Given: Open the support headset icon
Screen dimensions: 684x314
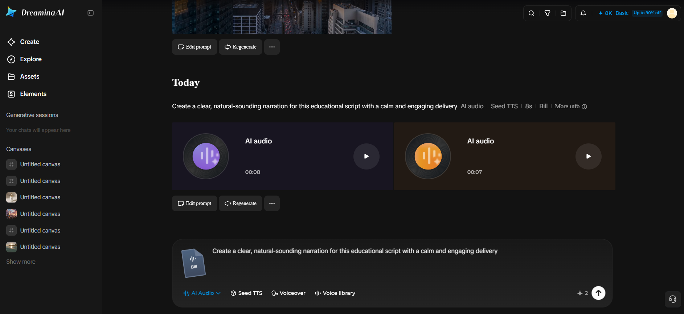Looking at the screenshot, I should pos(673,299).
